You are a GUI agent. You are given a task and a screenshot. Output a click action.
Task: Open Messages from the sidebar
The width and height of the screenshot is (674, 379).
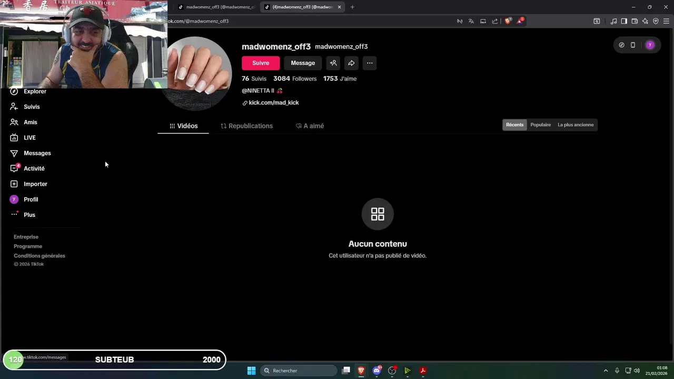pyautogui.click(x=31, y=153)
